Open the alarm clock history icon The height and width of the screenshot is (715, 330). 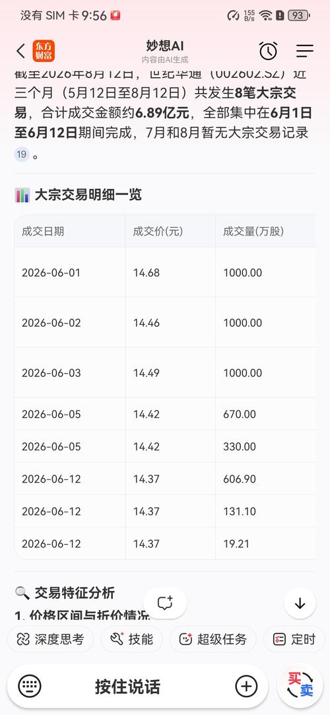point(269,51)
